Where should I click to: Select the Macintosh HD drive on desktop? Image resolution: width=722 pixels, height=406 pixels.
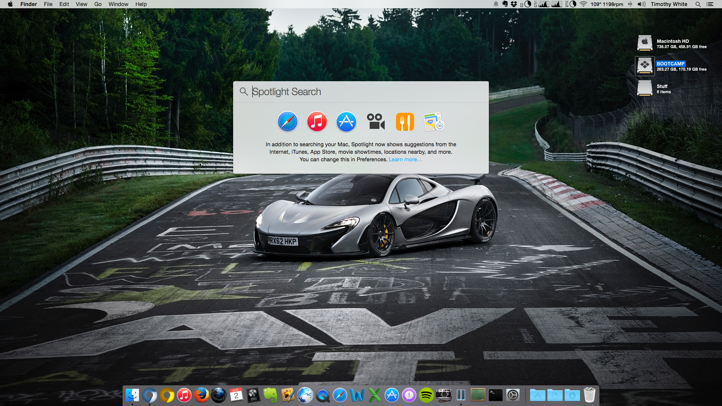tap(645, 43)
